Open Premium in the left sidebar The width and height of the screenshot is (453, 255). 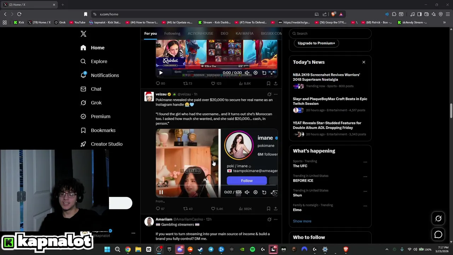coord(95,117)
